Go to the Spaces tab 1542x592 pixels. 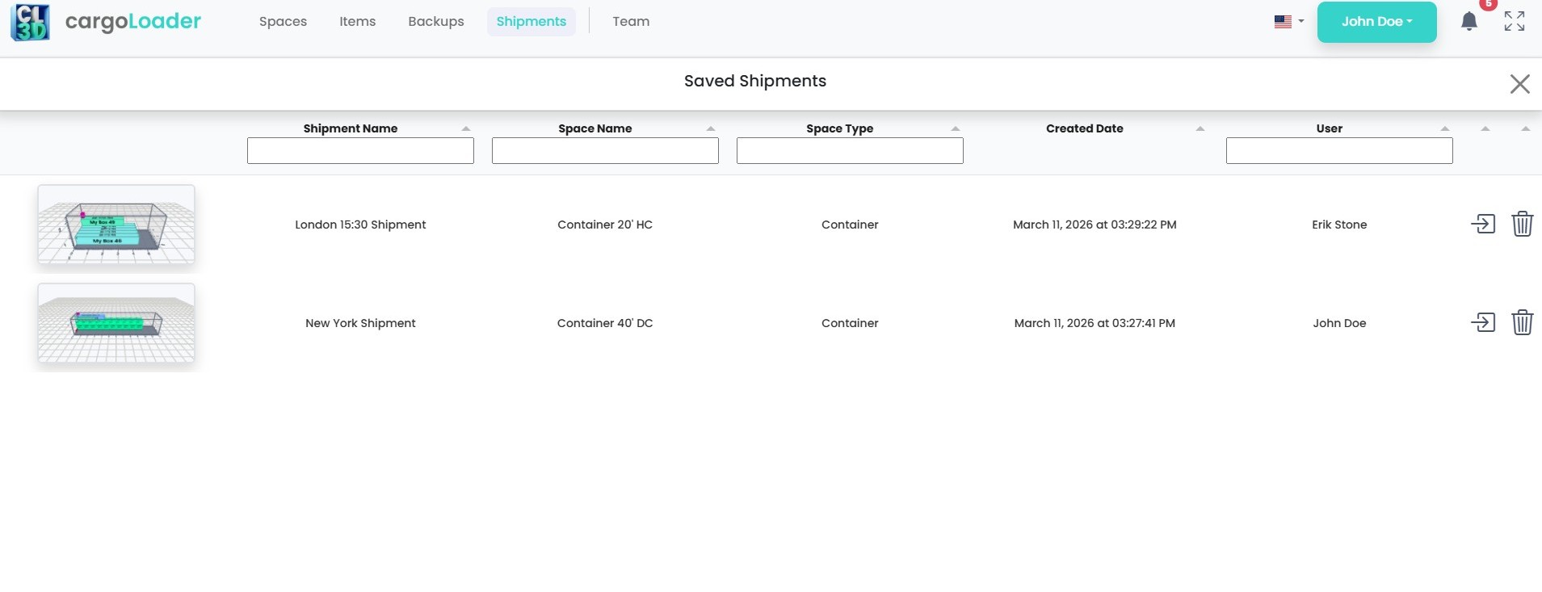(283, 22)
